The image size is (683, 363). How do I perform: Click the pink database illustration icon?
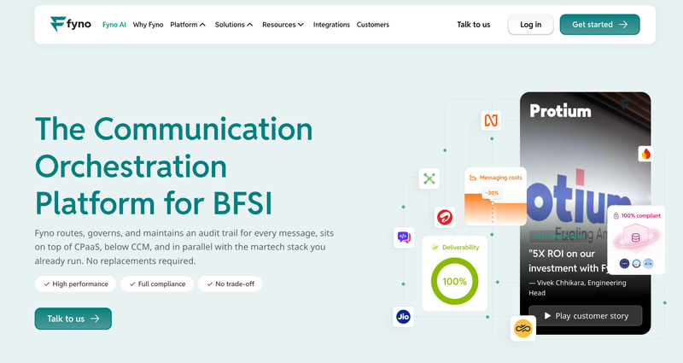click(636, 238)
